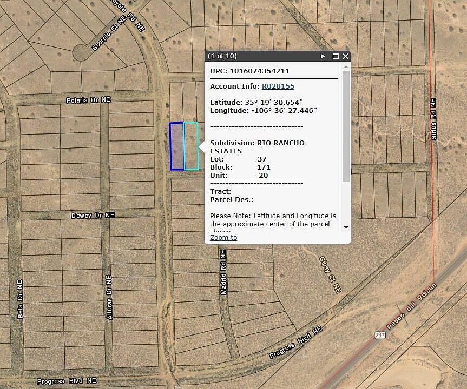
Task: Click the Dewey Dr NE map label
Action: (93, 216)
